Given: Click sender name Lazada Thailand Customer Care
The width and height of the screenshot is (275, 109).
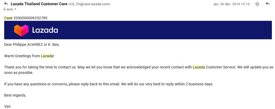Looking at the screenshot, I should [x=39, y=4].
